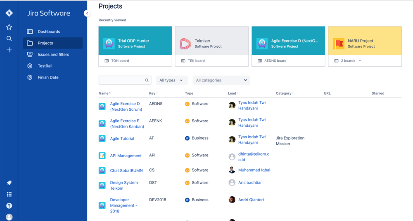This screenshot has width=413, height=221.
Task: Open the Agile Tutorial project
Action: tap(122, 139)
